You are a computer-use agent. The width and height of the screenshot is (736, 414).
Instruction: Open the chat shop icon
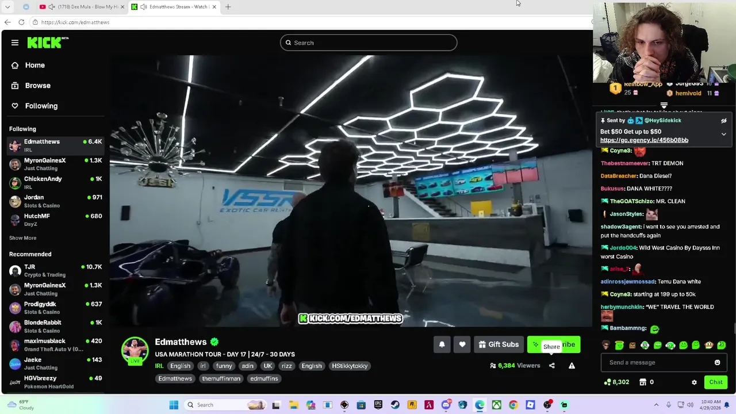pyautogui.click(x=643, y=382)
